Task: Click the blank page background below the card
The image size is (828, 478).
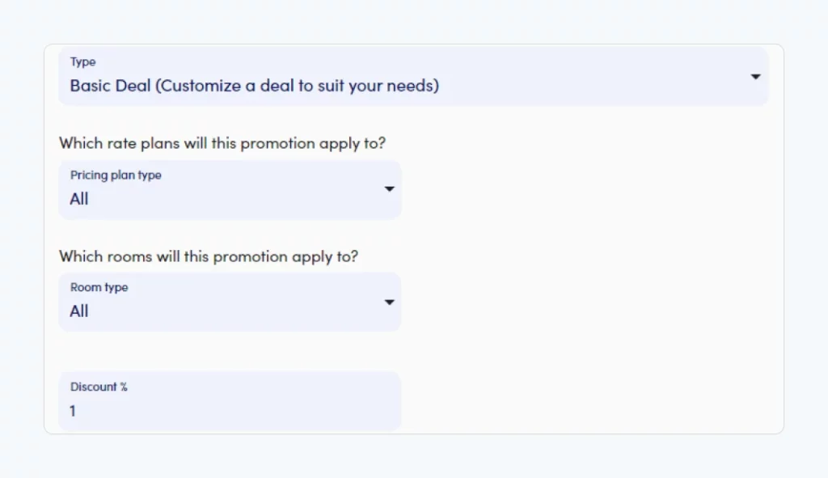Action: (414, 457)
